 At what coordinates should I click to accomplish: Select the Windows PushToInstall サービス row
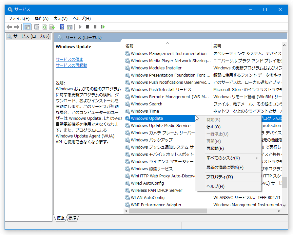203,90
